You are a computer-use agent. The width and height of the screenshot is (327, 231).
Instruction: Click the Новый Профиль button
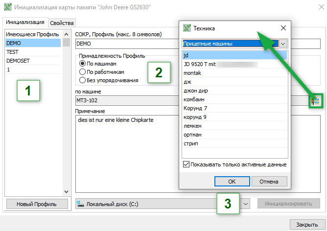(37, 204)
